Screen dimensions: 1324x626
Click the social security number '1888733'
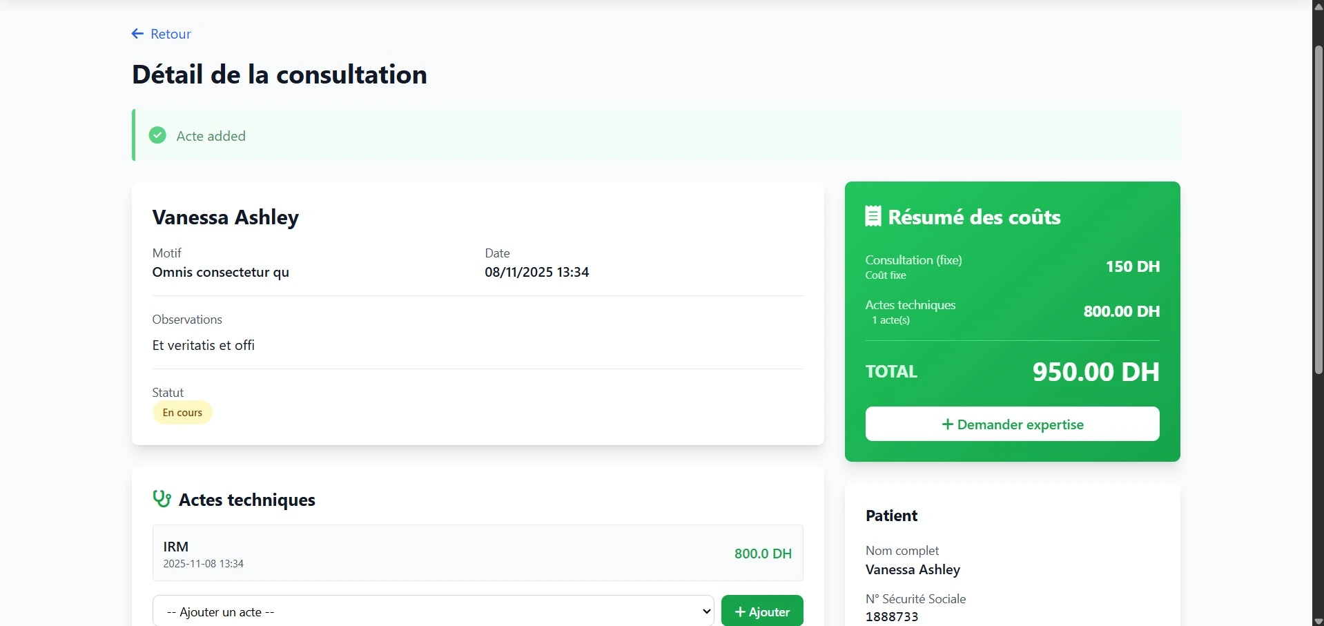(892, 617)
